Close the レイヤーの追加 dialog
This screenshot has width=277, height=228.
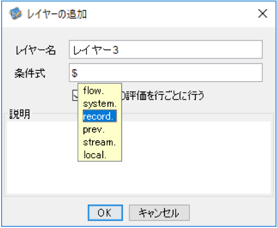tap(263, 14)
